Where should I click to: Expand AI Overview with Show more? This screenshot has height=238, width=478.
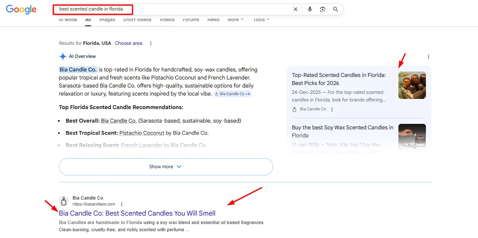pos(166,167)
